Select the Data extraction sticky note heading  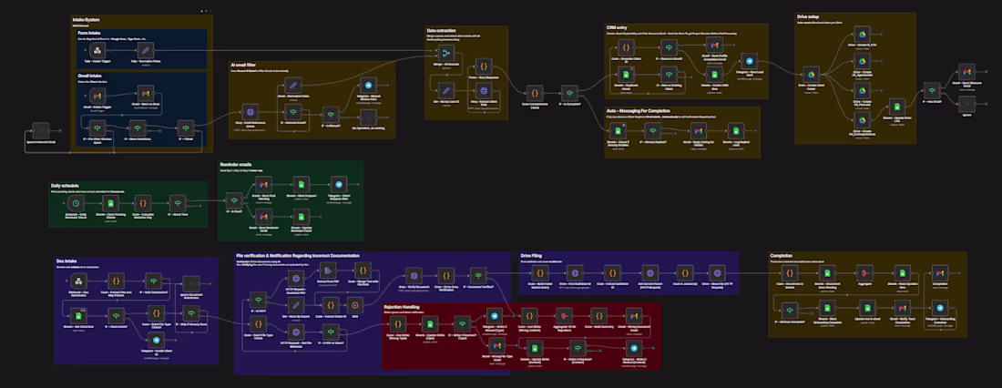click(441, 30)
